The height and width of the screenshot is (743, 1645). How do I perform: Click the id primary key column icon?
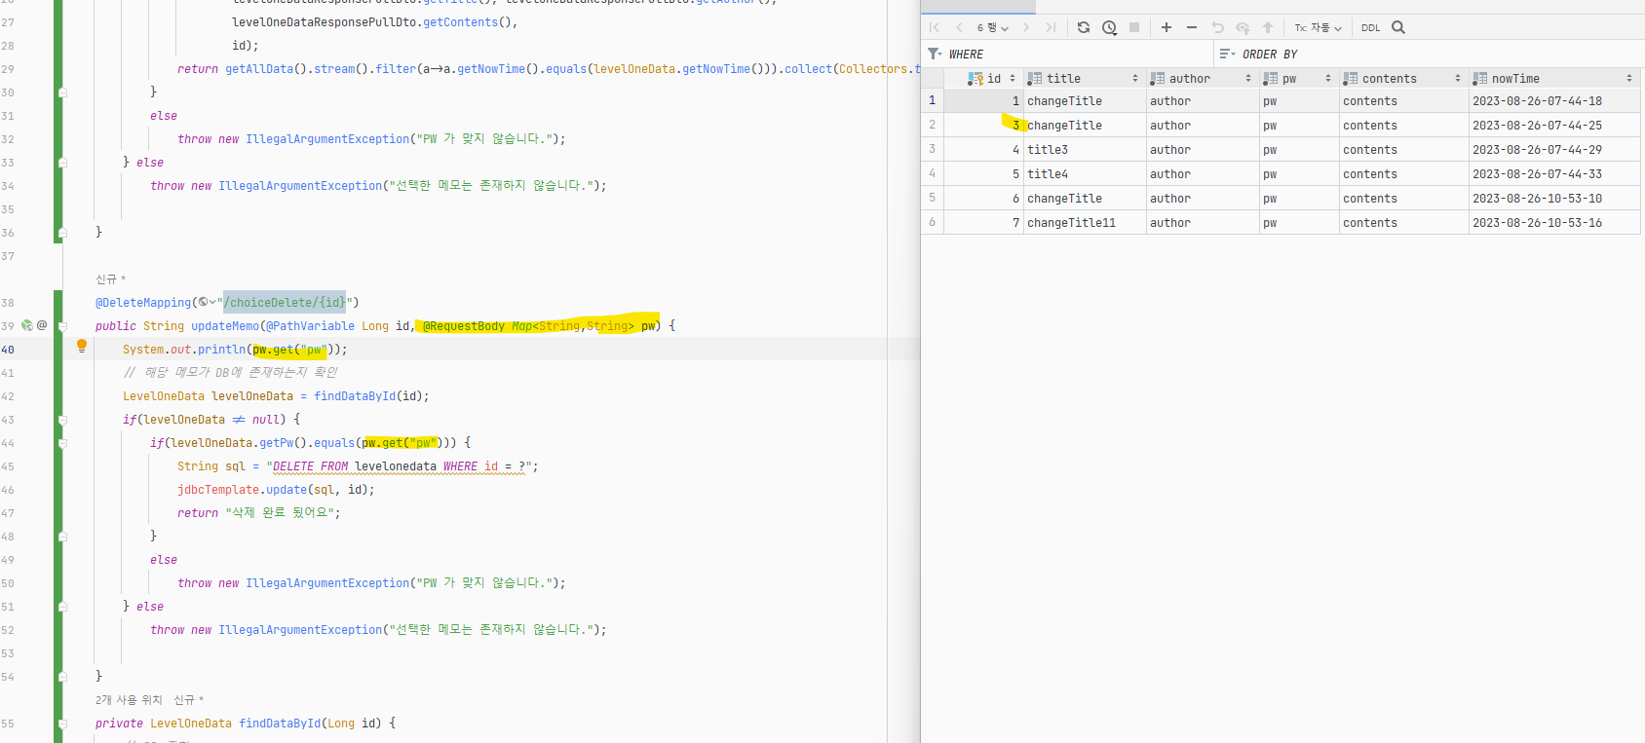976,78
